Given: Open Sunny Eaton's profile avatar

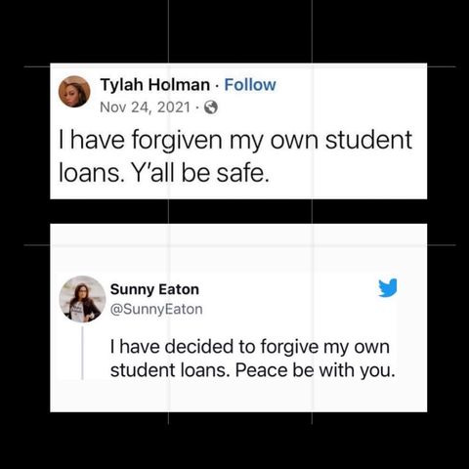Looking at the screenshot, I should point(82,299).
